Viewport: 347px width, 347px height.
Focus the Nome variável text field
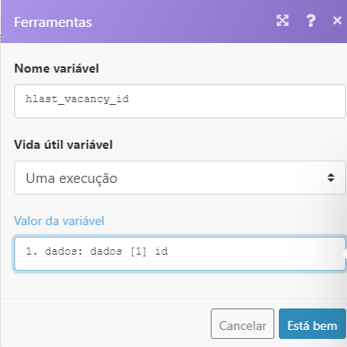[180, 101]
